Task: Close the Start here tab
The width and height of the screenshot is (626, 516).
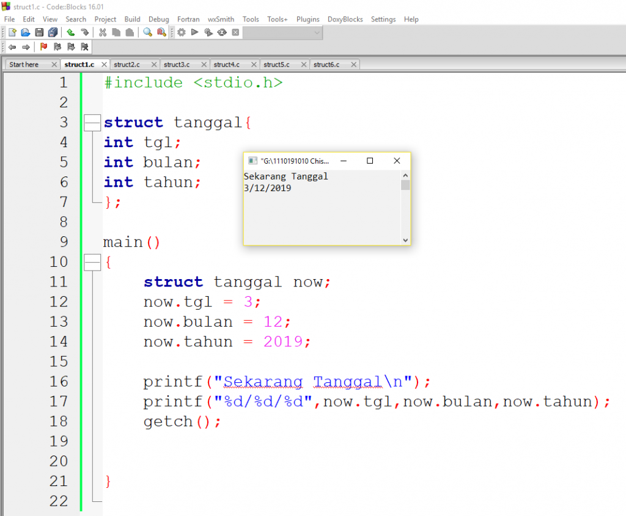Action: click(x=54, y=64)
